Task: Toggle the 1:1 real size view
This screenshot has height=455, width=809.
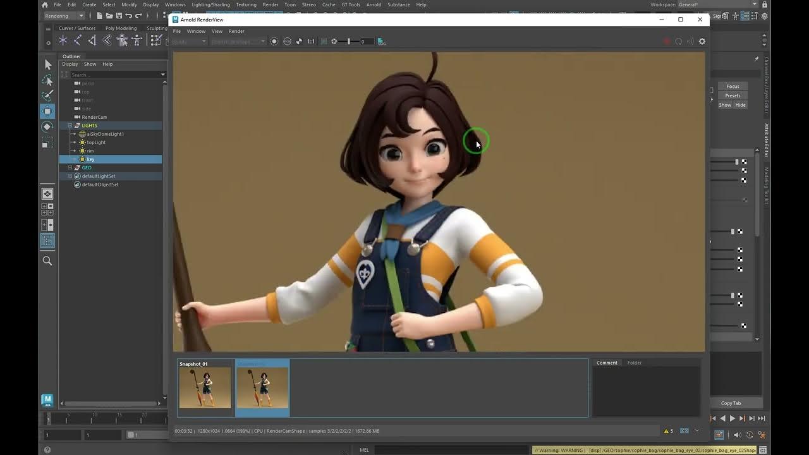Action: (x=311, y=42)
